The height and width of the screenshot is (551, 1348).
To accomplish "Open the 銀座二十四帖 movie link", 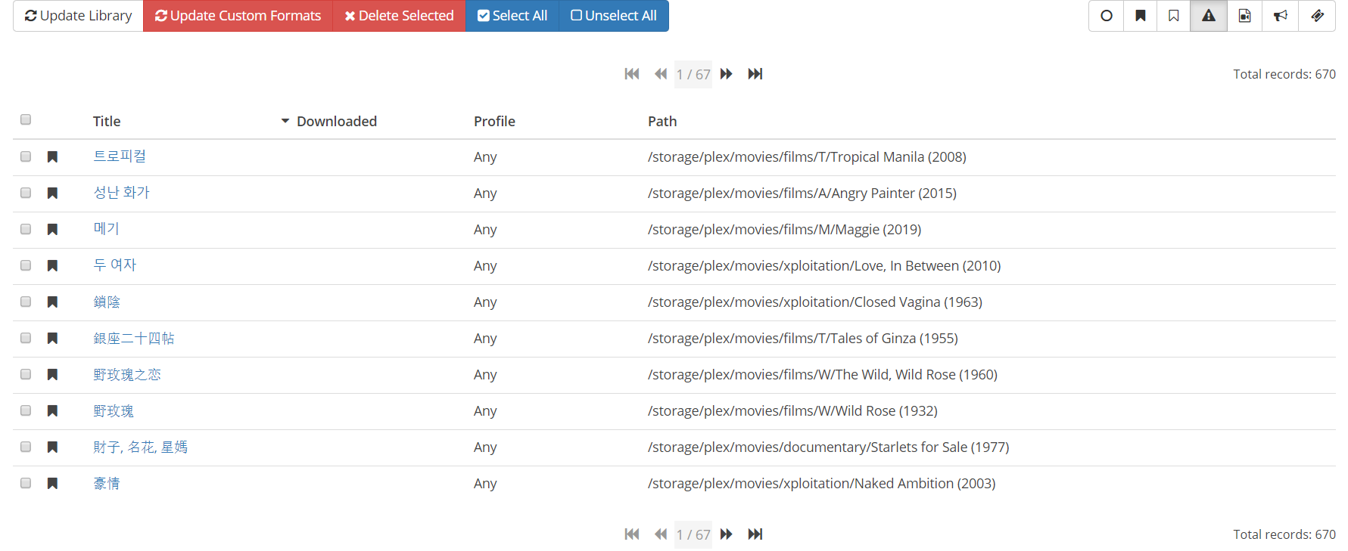I will tap(134, 339).
